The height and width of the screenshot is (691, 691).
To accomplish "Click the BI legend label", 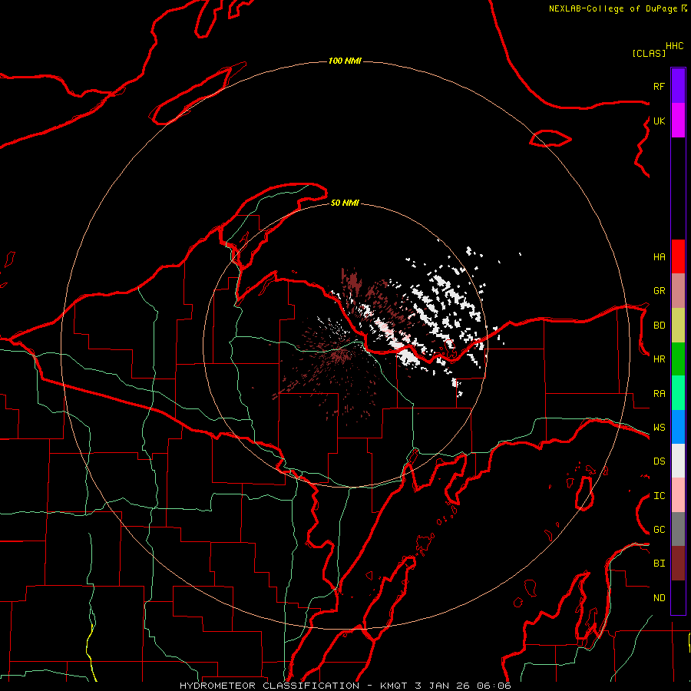I will click(659, 564).
